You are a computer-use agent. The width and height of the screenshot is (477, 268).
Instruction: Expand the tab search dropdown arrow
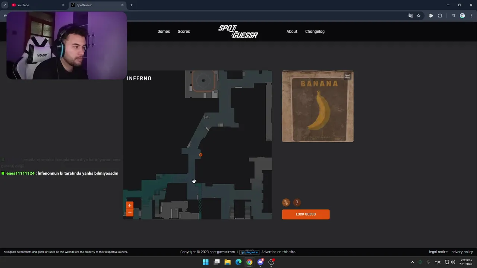[x=4, y=5]
